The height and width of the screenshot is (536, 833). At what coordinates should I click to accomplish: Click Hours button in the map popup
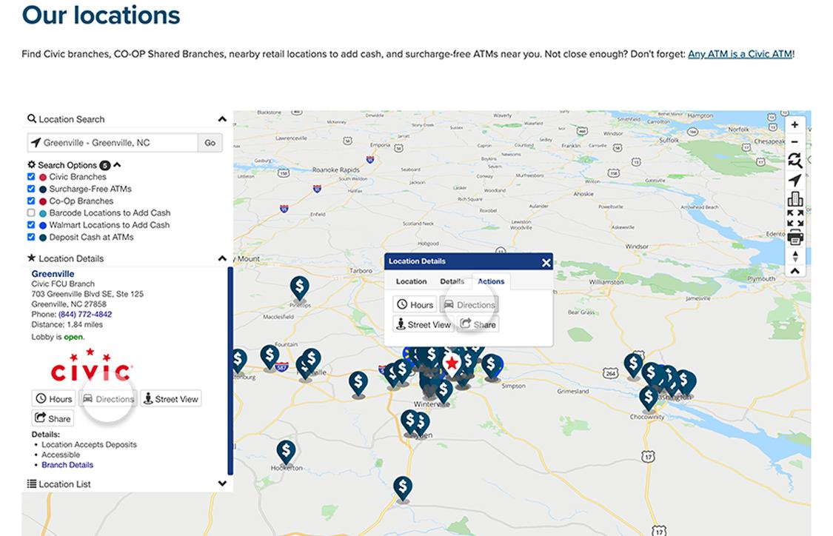[x=415, y=304]
